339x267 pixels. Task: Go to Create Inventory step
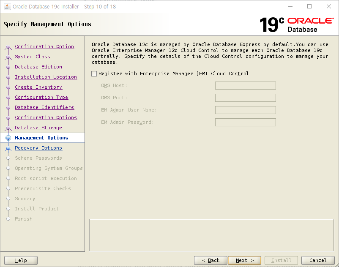point(38,87)
